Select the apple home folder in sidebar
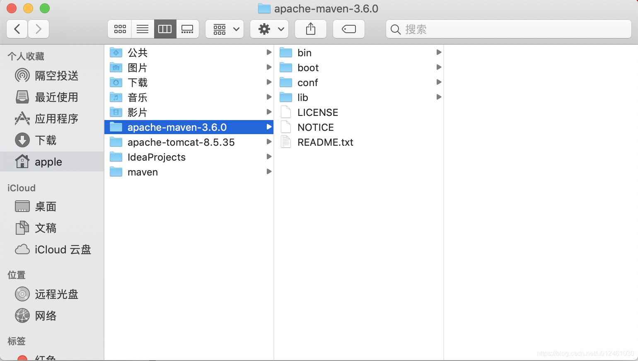Image resolution: width=638 pixels, height=361 pixels. click(52, 162)
